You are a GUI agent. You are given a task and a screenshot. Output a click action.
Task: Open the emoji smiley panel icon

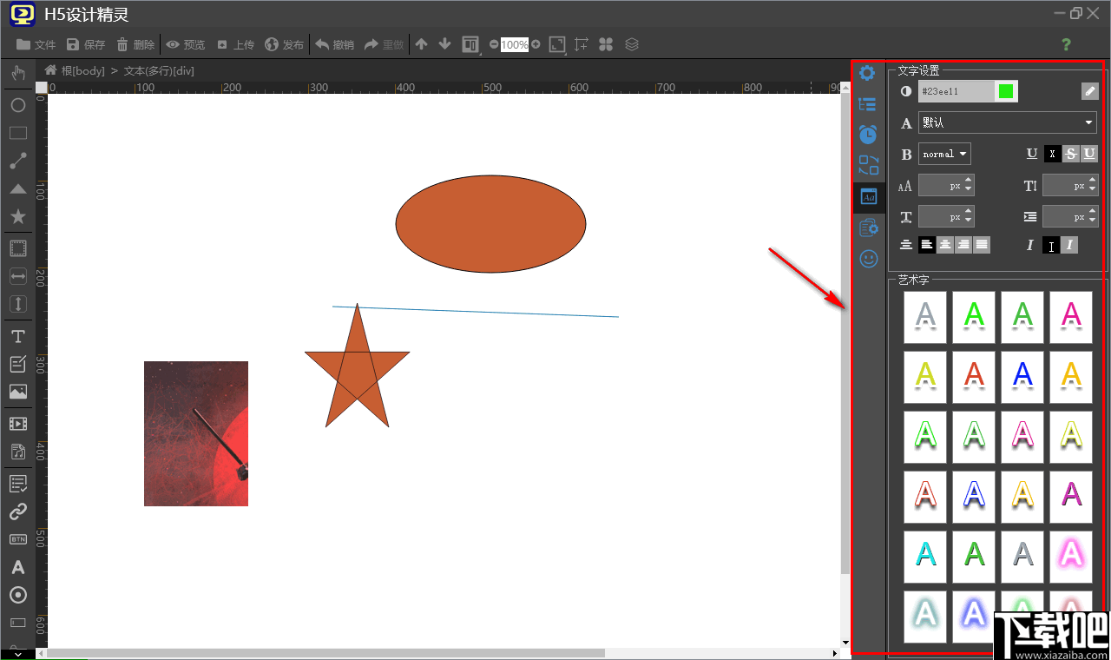[x=868, y=259]
